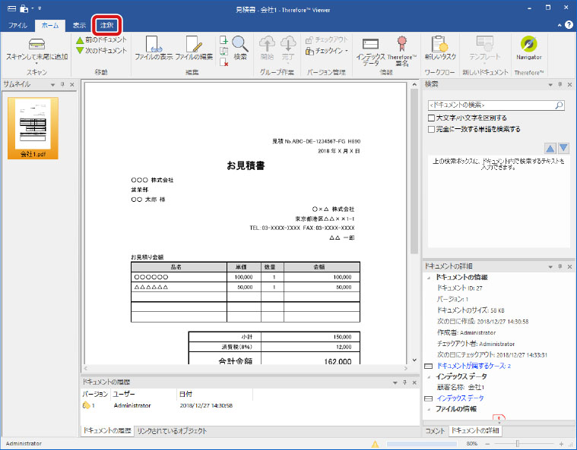The height and width of the screenshot is (450, 577).
Task: Open the チェックイン dropdown
Action: (x=328, y=52)
